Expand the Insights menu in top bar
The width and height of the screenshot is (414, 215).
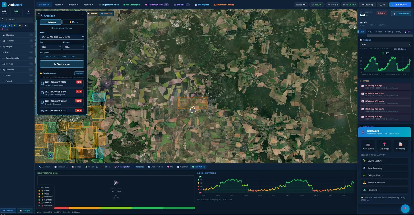(x=73, y=5)
